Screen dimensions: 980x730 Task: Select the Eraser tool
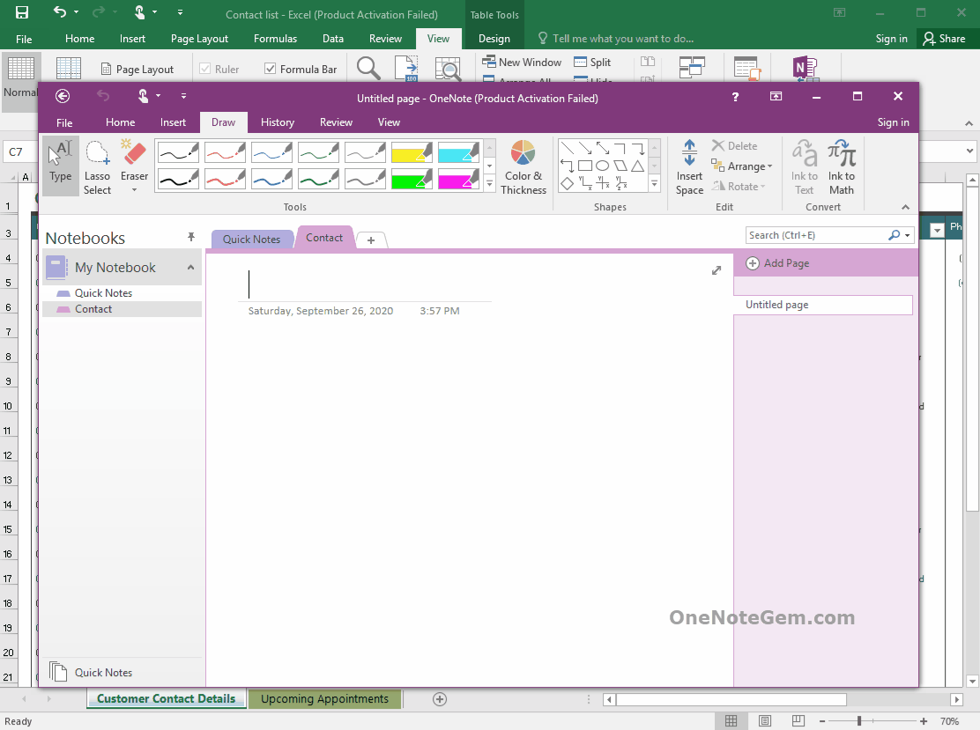[x=133, y=160]
